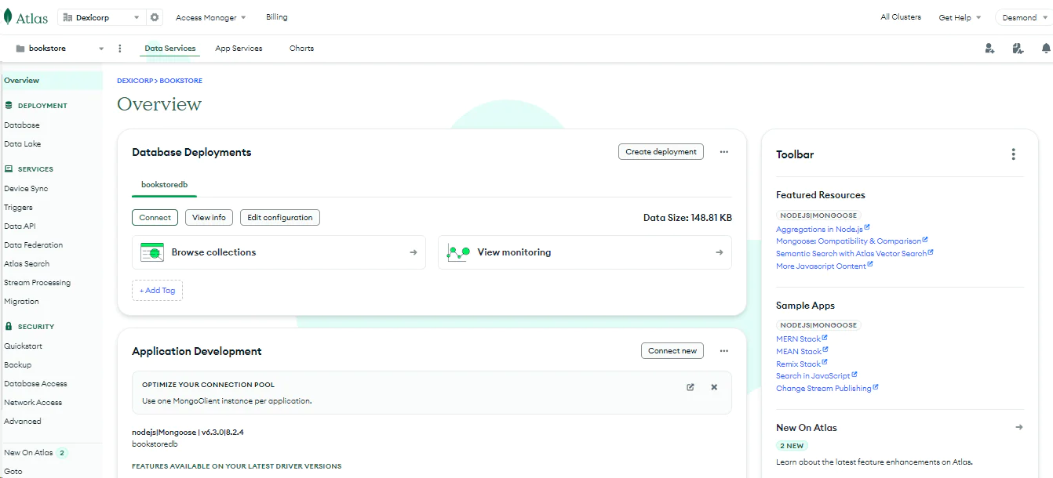
Task: Open connection pool tip external link icon
Action: tap(690, 387)
